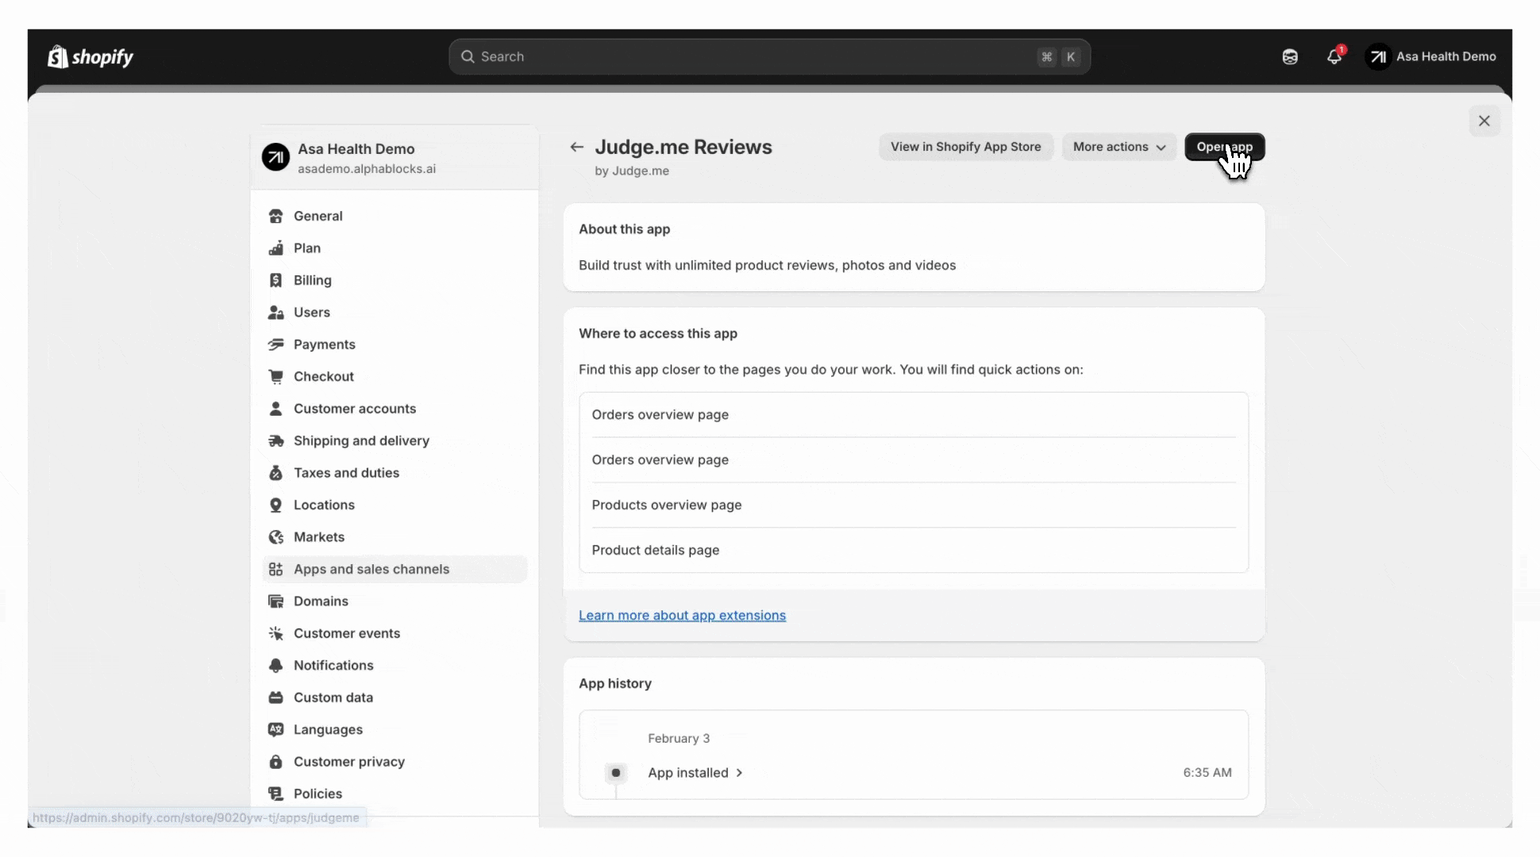Screen dimensions: 1540x857
Task: Close the settings panel with the X
Action: tap(1484, 121)
